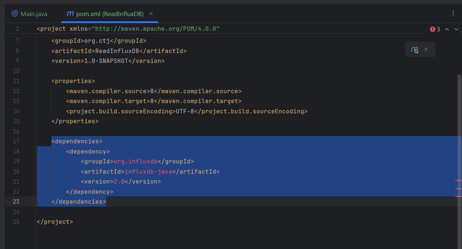Dismiss the Maven reload notification
This screenshot has height=249, width=462.
[x=426, y=49]
